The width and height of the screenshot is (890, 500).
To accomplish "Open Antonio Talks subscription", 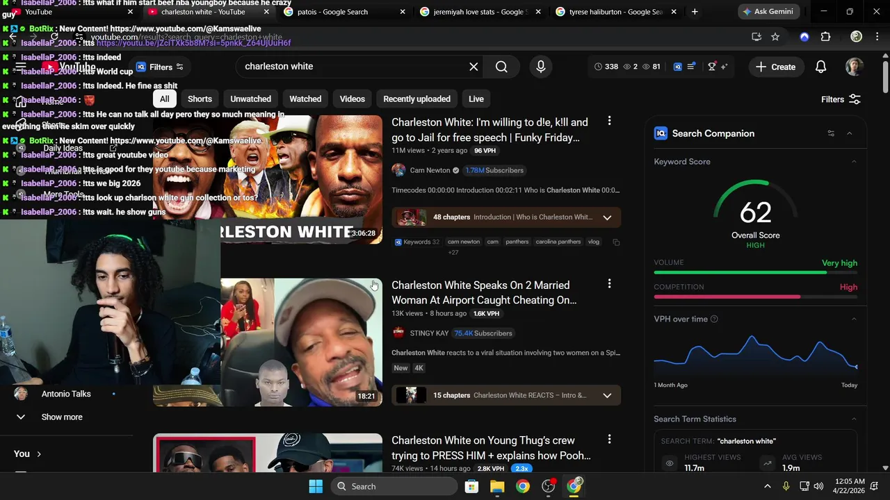I will tap(66, 394).
